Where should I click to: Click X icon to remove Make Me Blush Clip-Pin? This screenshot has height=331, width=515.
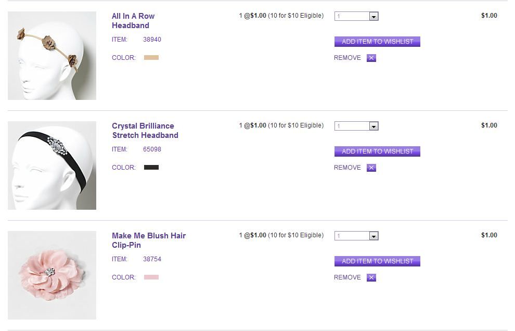371,277
